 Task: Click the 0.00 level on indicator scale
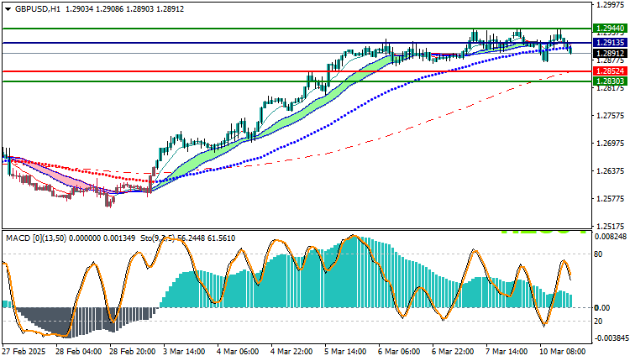(x=602, y=308)
